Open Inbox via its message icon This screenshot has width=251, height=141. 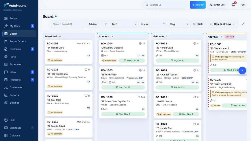click(x=6, y=72)
